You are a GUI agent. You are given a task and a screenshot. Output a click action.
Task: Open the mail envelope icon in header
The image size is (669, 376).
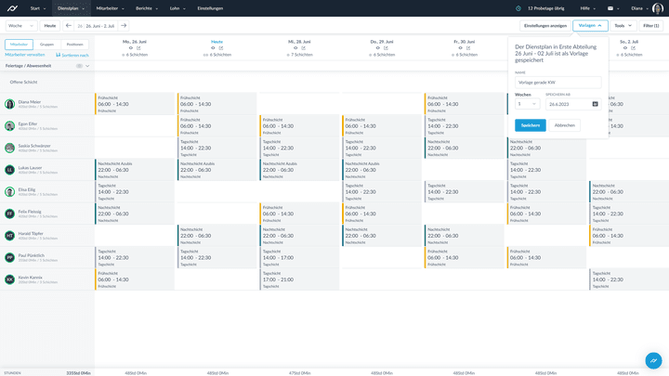click(610, 7)
